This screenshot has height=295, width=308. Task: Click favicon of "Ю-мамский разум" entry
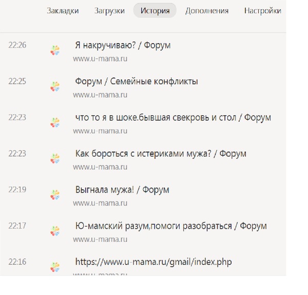[x=55, y=231]
